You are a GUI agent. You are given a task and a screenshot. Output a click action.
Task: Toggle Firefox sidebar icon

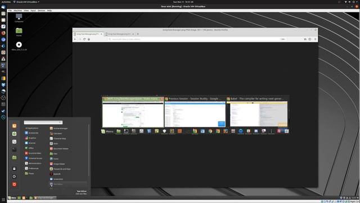pos(310,39)
